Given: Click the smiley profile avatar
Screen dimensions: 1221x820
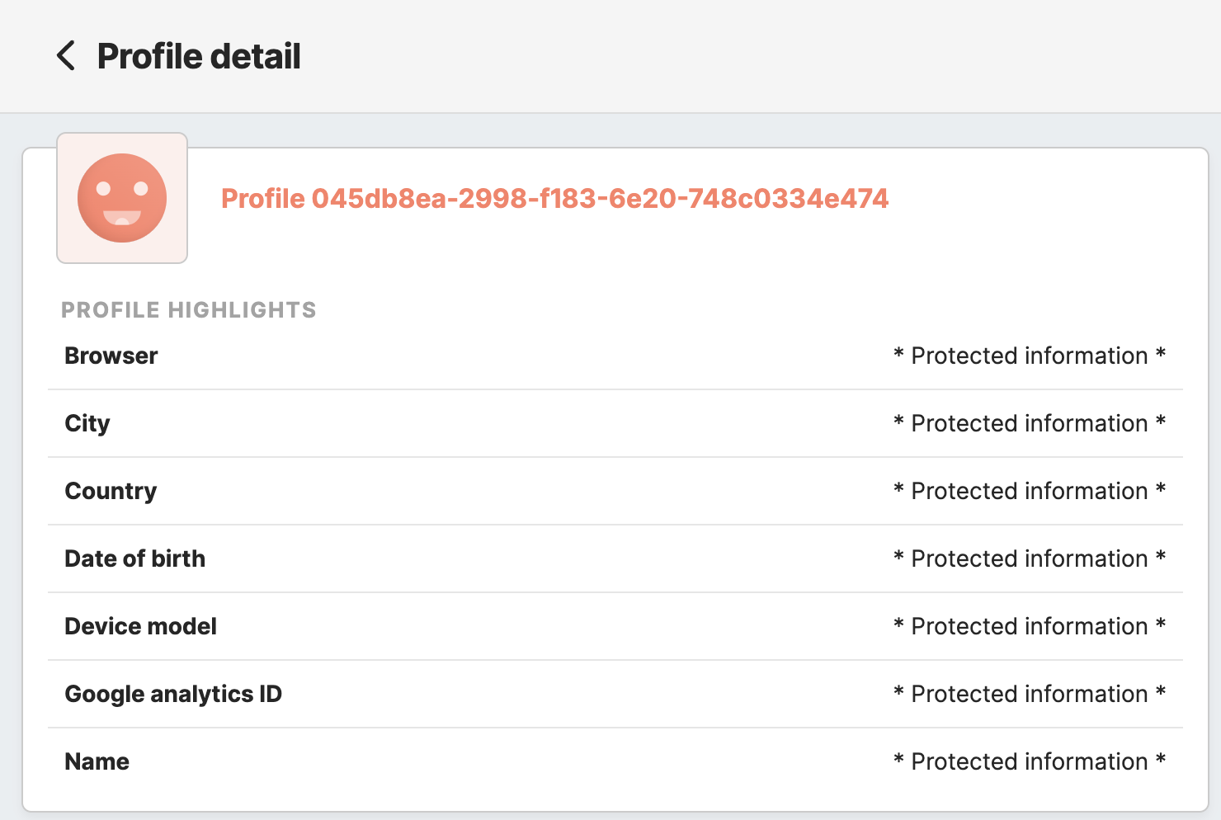Looking at the screenshot, I should (x=122, y=198).
